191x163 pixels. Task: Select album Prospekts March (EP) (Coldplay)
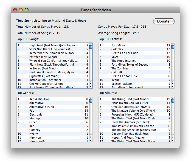pyautogui.click(x=135, y=114)
